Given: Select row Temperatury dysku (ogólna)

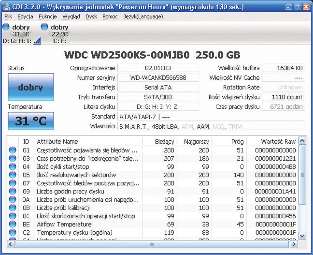Looking at the screenshot, I should 152,232.
